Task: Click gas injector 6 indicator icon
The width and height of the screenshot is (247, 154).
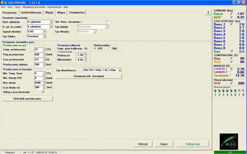Action: (x=235, y=91)
